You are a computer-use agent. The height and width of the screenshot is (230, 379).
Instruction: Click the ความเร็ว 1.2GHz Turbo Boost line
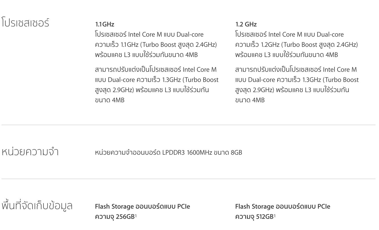point(296,45)
